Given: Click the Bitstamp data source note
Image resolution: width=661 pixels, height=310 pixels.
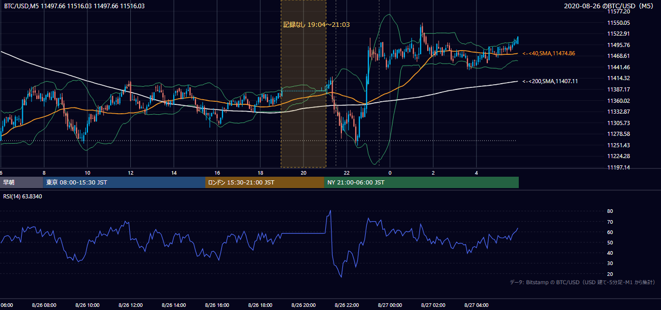Looking at the screenshot, I should click(x=582, y=282).
